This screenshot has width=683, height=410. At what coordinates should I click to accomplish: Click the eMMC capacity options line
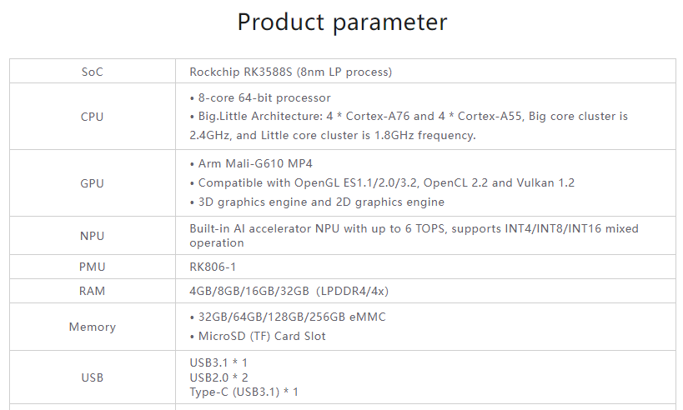288,317
